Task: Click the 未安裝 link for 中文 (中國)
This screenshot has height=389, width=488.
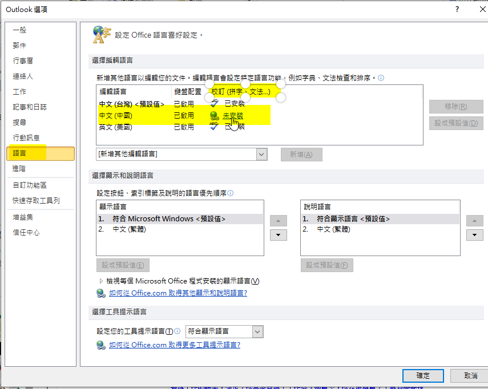Action: [x=233, y=116]
